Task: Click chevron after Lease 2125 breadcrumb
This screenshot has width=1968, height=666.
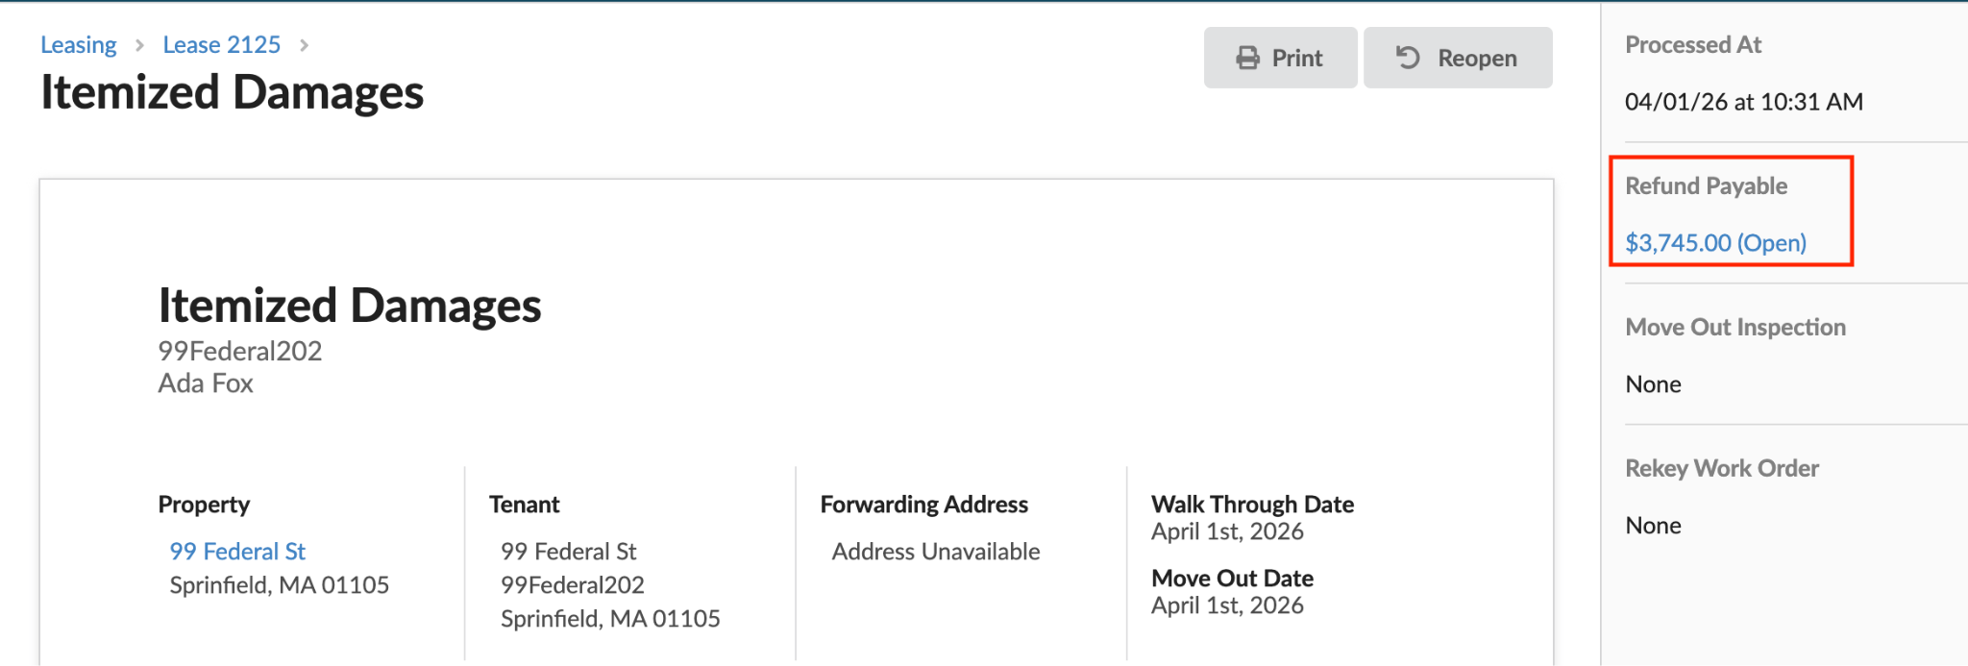Action: tap(304, 45)
